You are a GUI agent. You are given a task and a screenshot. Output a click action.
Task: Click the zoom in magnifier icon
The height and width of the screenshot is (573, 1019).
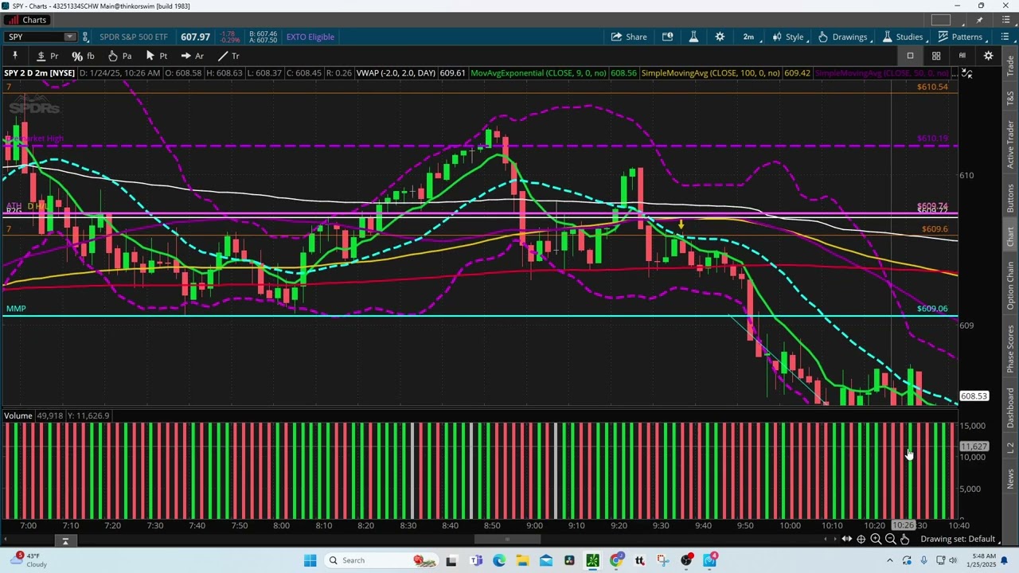click(876, 539)
